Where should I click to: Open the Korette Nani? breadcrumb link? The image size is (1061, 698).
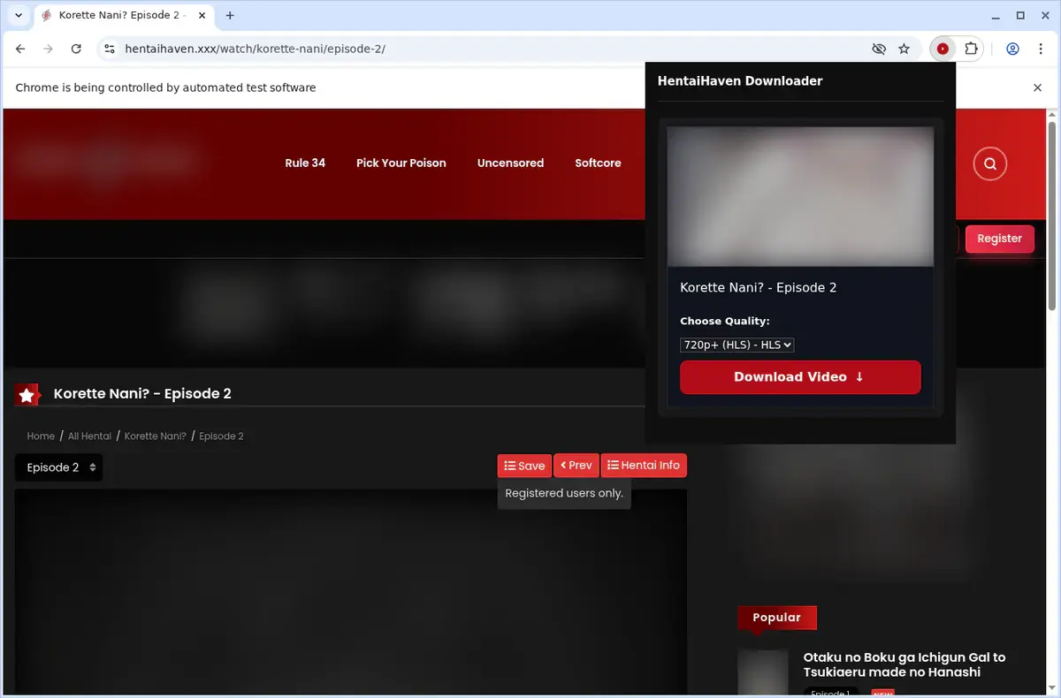pyautogui.click(x=156, y=436)
